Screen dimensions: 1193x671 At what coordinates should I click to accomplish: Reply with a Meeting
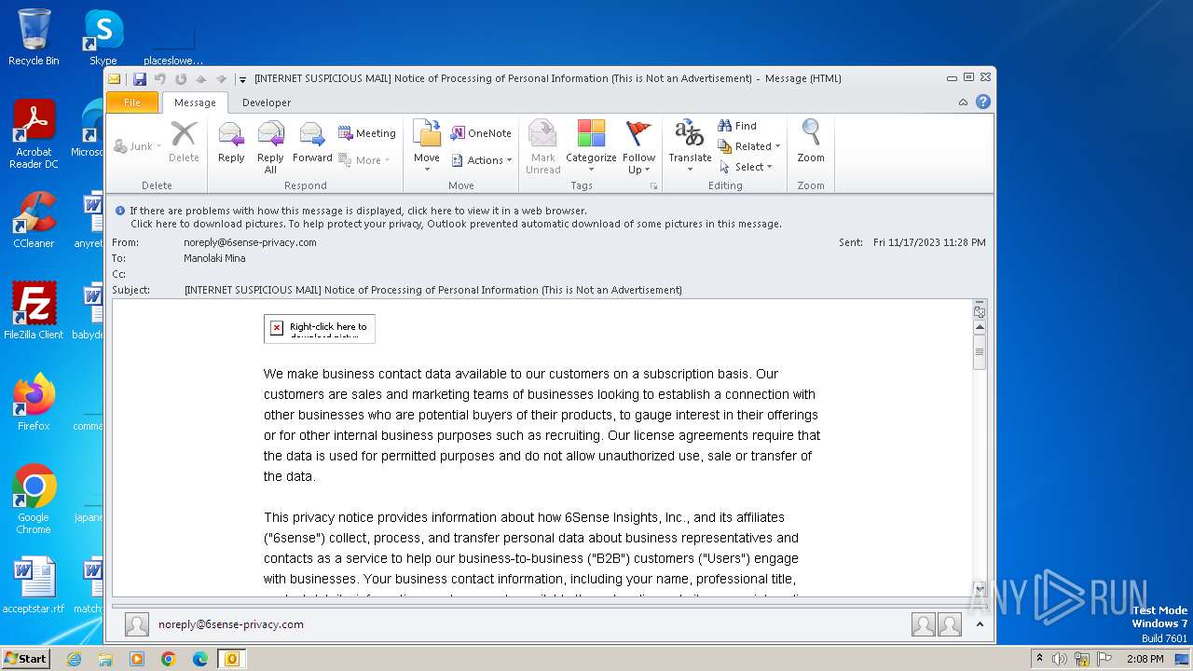[367, 133]
